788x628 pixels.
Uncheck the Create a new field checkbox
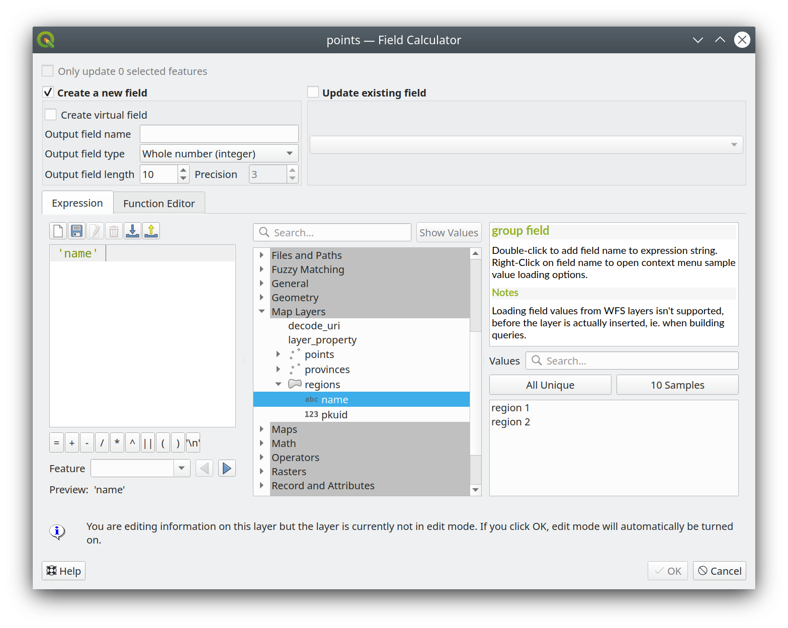[48, 93]
